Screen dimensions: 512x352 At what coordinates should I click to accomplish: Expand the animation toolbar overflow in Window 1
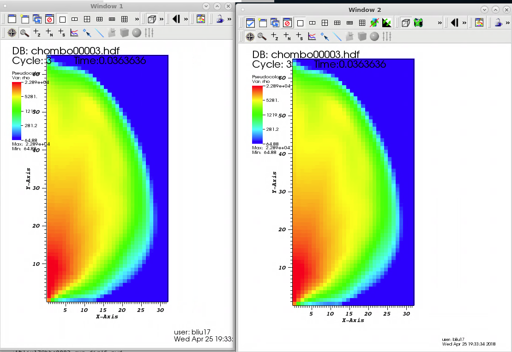pos(186,19)
